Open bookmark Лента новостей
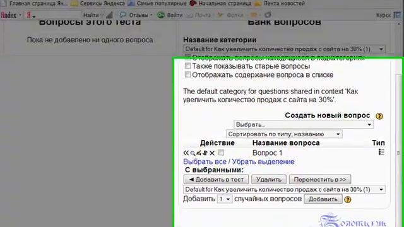Image resolution: width=404 pixels, height=227 pixels. [x=280, y=3]
